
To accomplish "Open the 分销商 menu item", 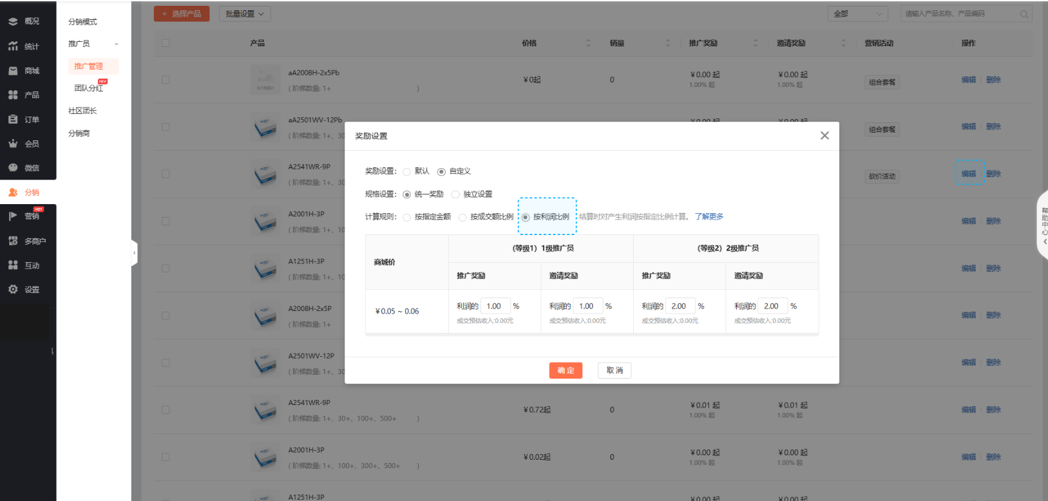I will coord(79,133).
